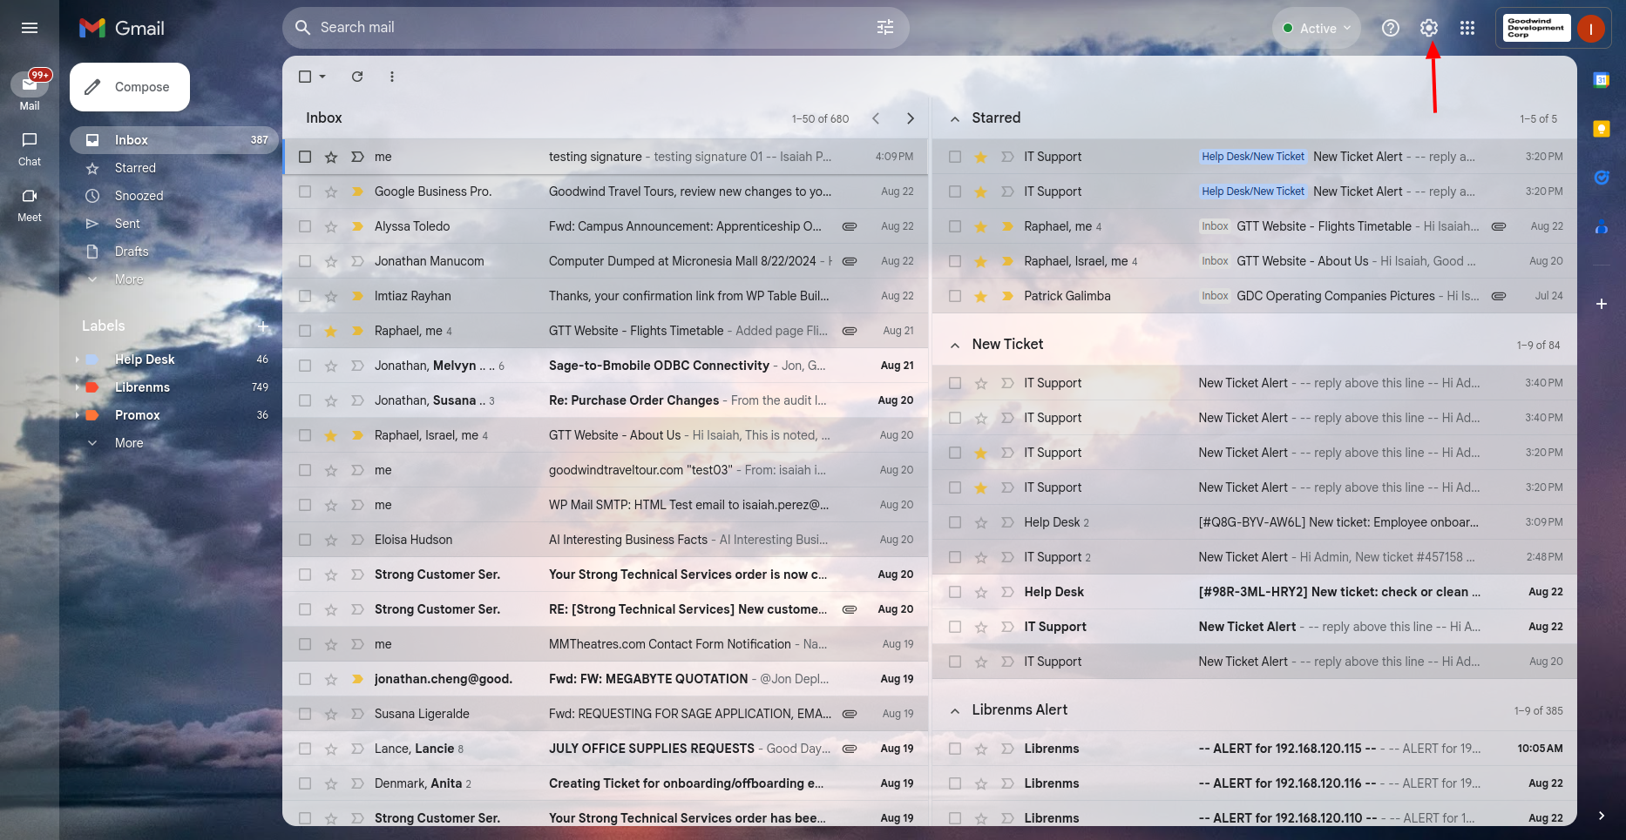
Task: Click the Gmail logo
Action: [121, 28]
